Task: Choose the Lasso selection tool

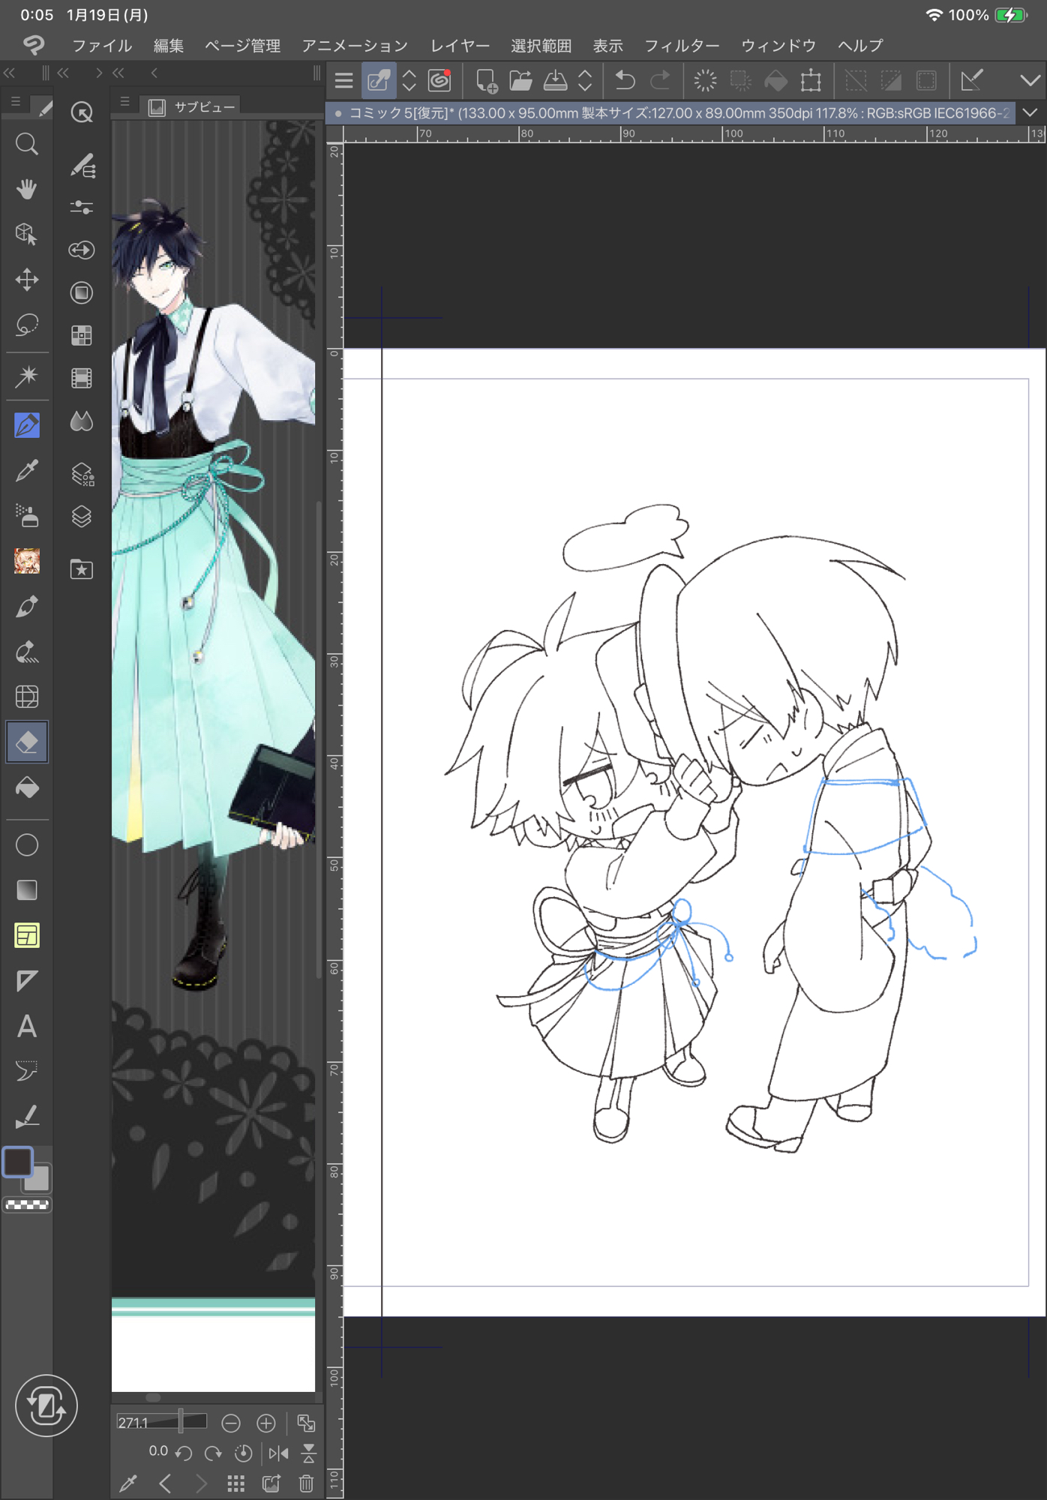Action: coord(27,325)
